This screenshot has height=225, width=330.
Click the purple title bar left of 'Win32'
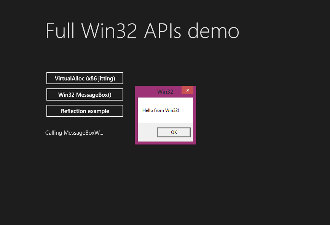point(146,92)
